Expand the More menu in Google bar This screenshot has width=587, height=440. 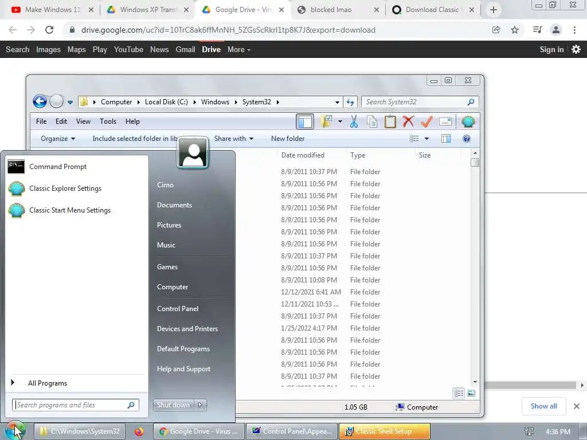pyautogui.click(x=239, y=49)
